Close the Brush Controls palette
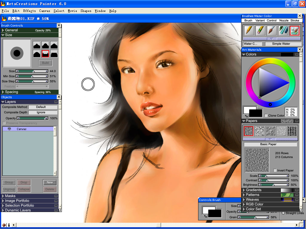This screenshot has height=229, width=306. [x=59, y=25]
